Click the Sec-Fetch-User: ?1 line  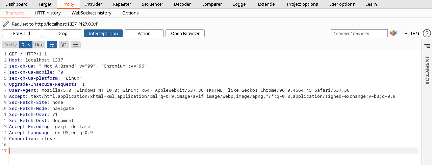point(33,114)
